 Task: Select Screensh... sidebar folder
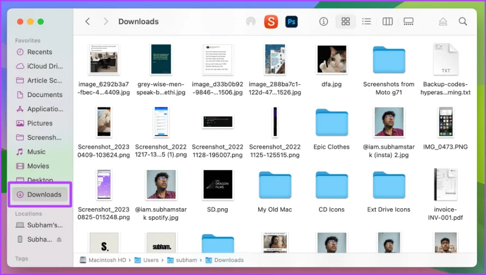pyautogui.click(x=39, y=137)
